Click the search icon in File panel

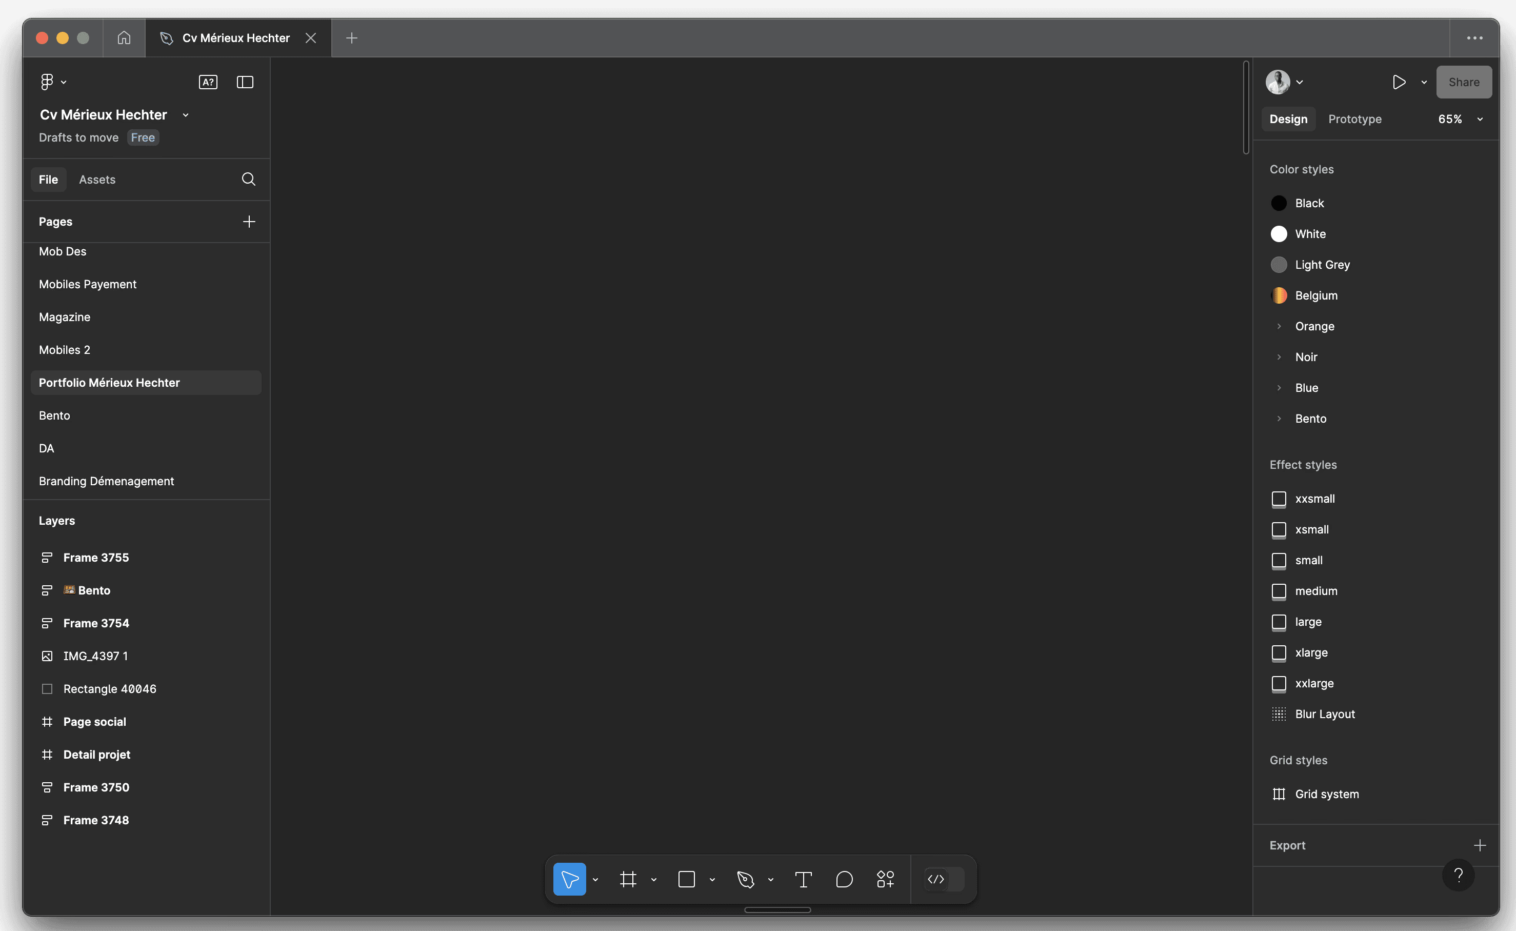[x=249, y=179]
